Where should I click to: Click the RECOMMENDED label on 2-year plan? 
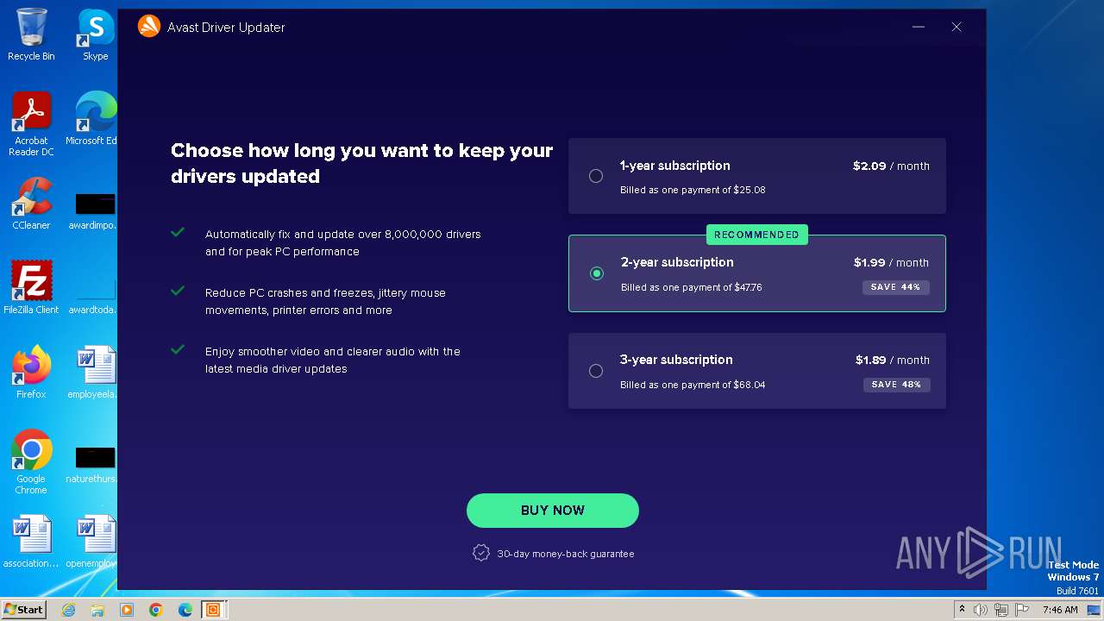(756, 235)
